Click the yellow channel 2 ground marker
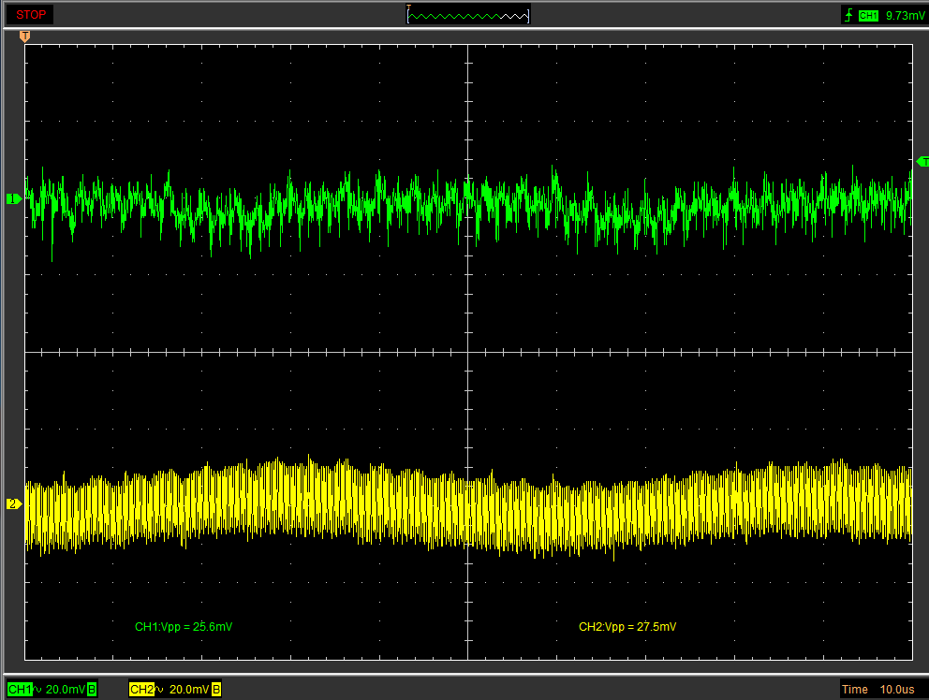The width and height of the screenshot is (929, 700). pyautogui.click(x=14, y=504)
